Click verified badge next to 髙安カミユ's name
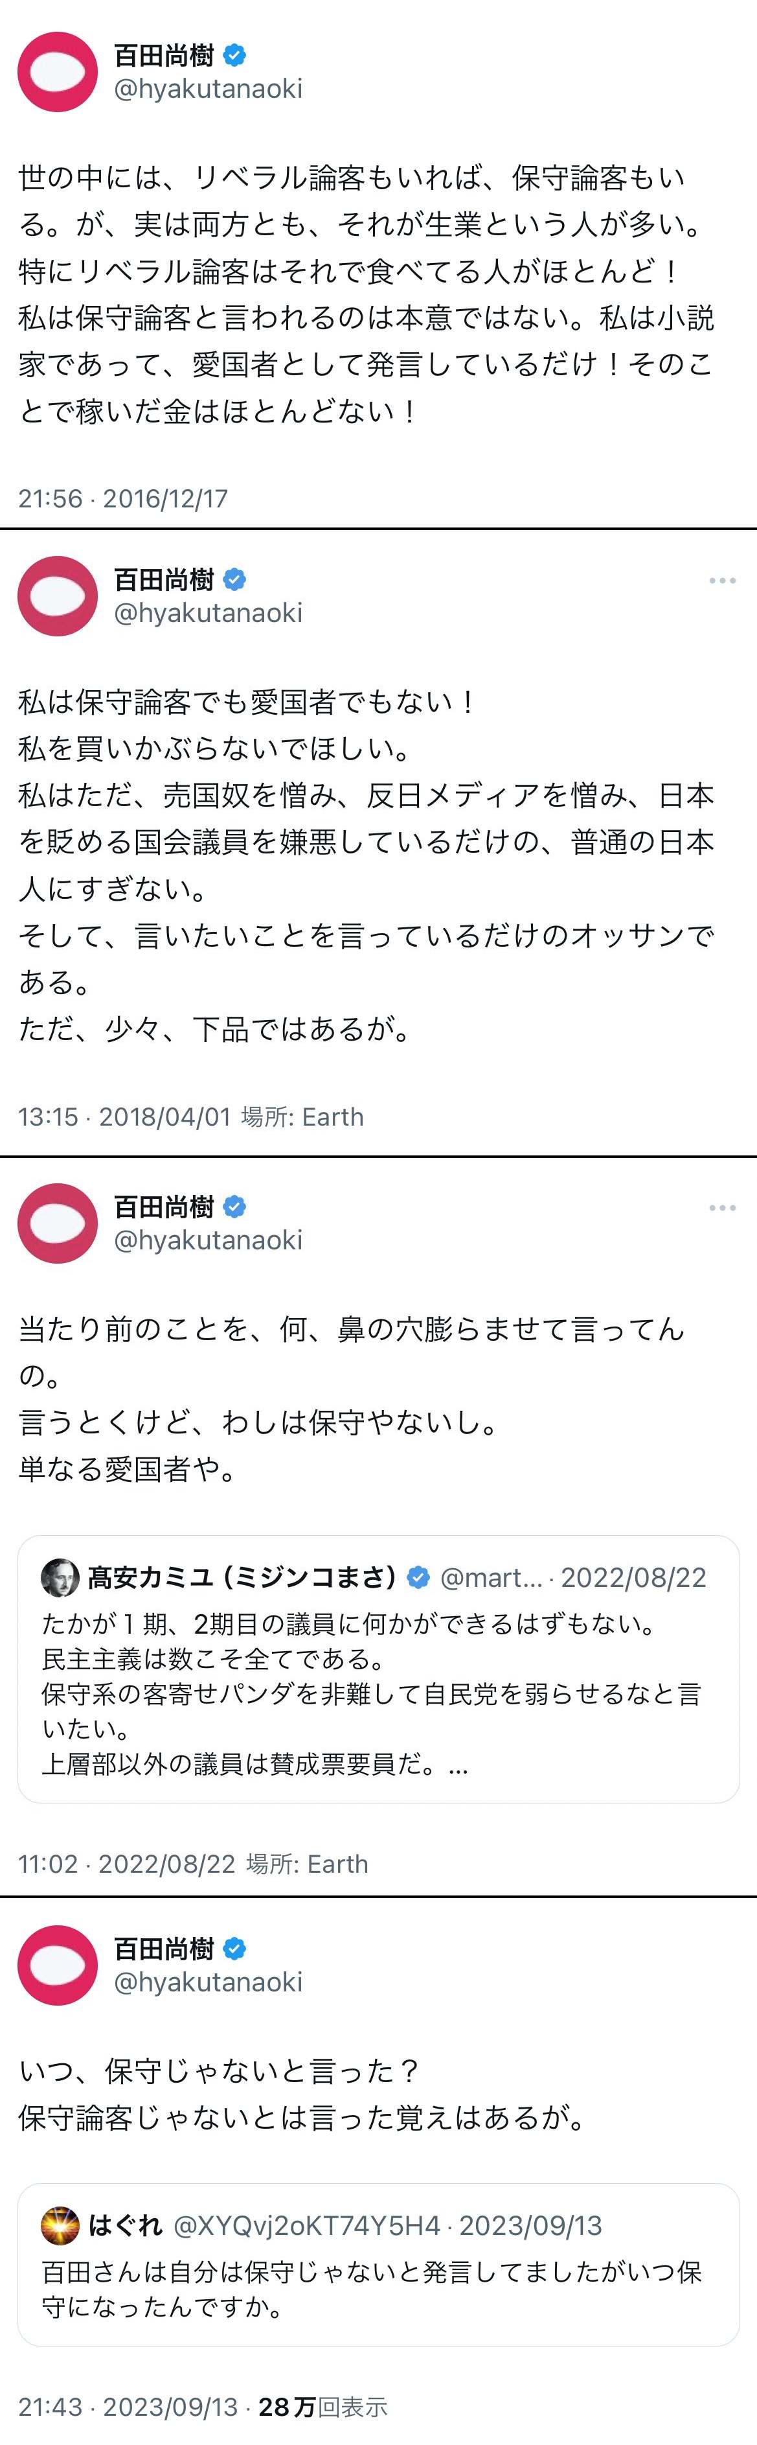The height and width of the screenshot is (2445, 757). pos(418,1577)
